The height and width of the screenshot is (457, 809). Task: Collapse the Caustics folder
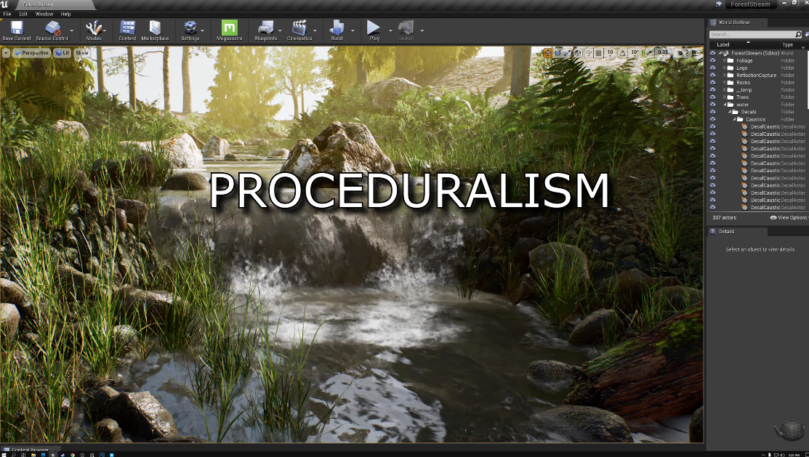click(734, 119)
